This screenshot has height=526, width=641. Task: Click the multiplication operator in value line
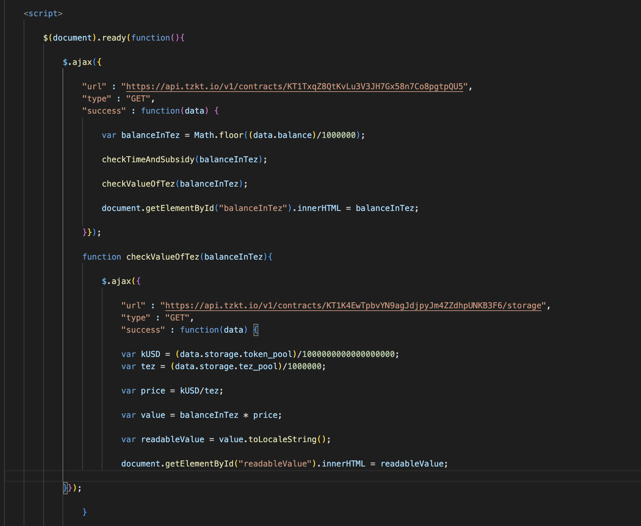[246, 415]
